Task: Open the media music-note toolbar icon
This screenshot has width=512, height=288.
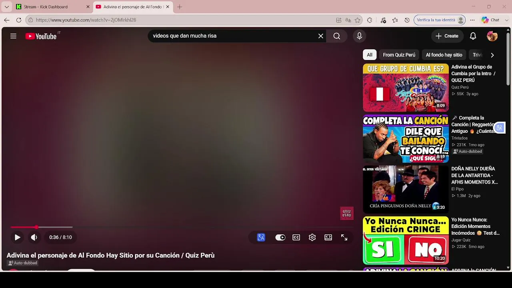Action: (x=383, y=20)
